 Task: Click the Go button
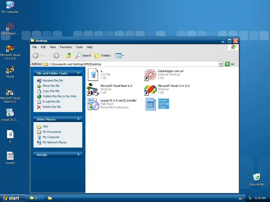(230, 64)
